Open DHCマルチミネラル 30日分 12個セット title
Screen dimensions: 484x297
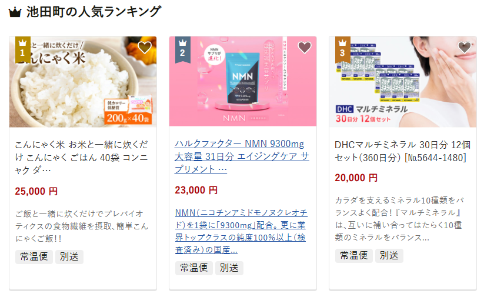(402, 151)
